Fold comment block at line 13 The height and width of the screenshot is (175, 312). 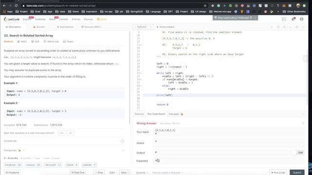(x=141, y=45)
